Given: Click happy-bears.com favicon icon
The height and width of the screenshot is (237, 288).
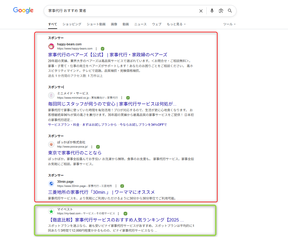Looking at the screenshot, I should [x=51, y=46].
